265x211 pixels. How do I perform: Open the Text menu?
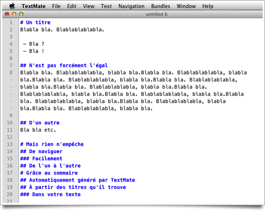(x=106, y=6)
